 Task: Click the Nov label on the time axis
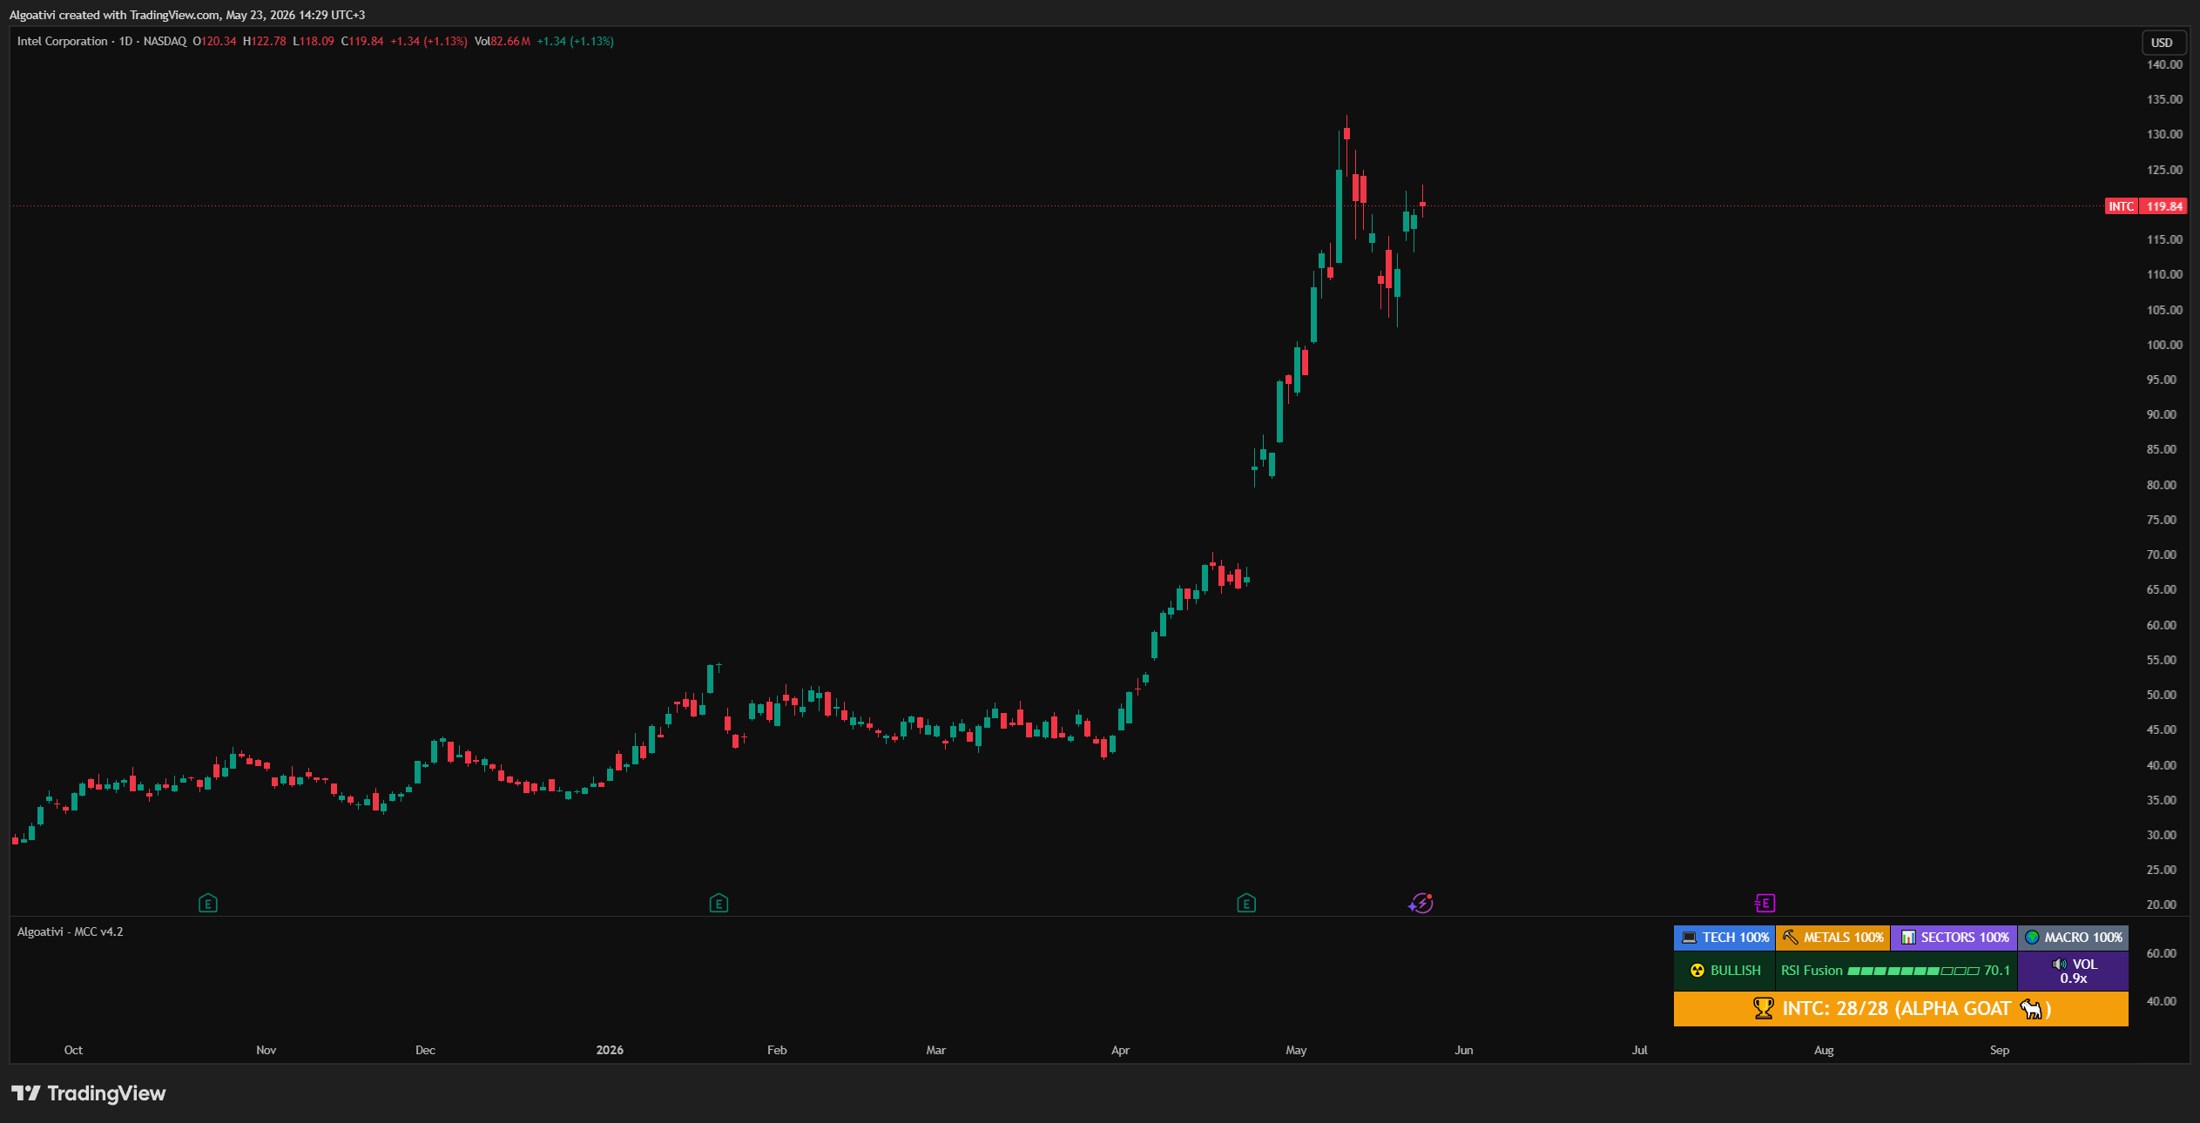tap(267, 1050)
